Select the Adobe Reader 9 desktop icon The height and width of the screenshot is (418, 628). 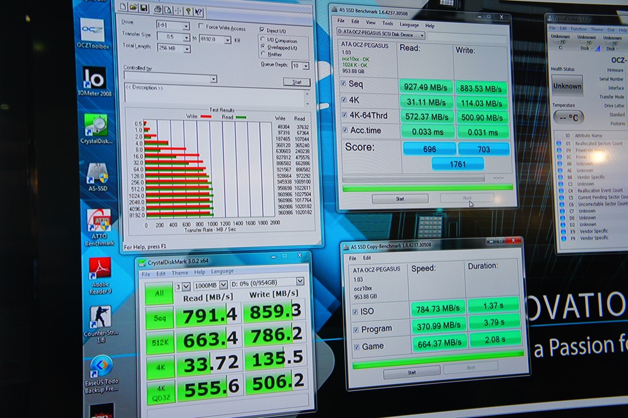(x=100, y=276)
